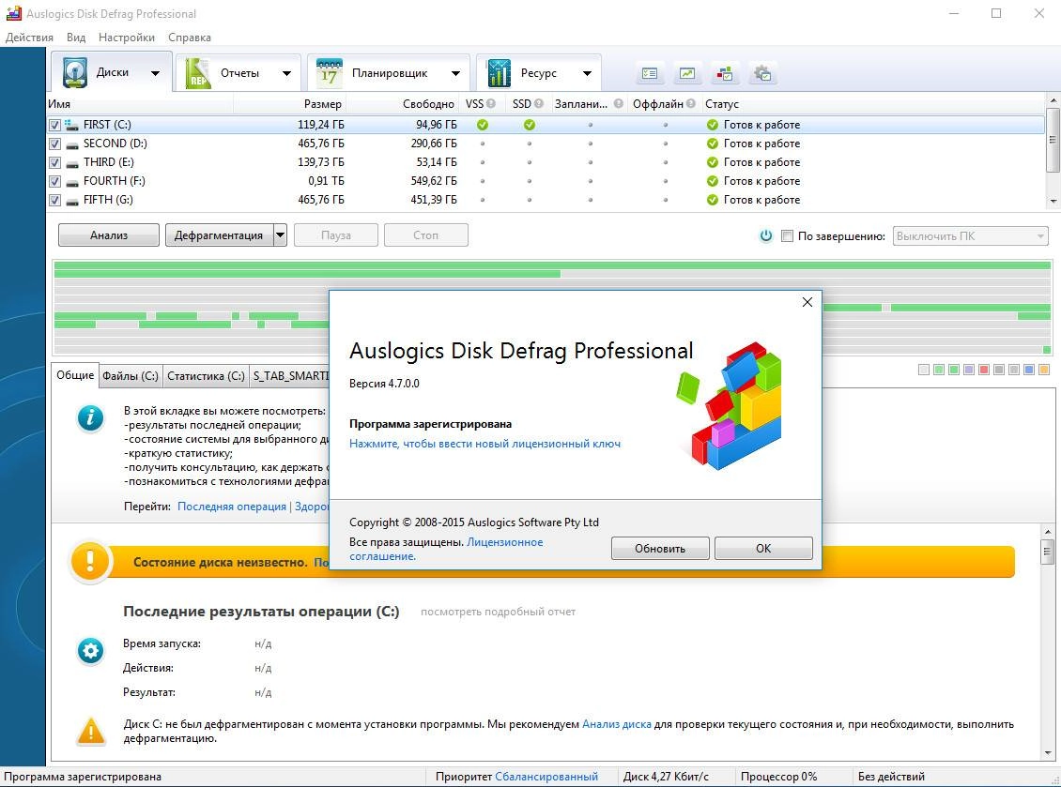Screen dimensions: 1061x787
Task: Click link to enter new license key
Action: tap(484, 444)
